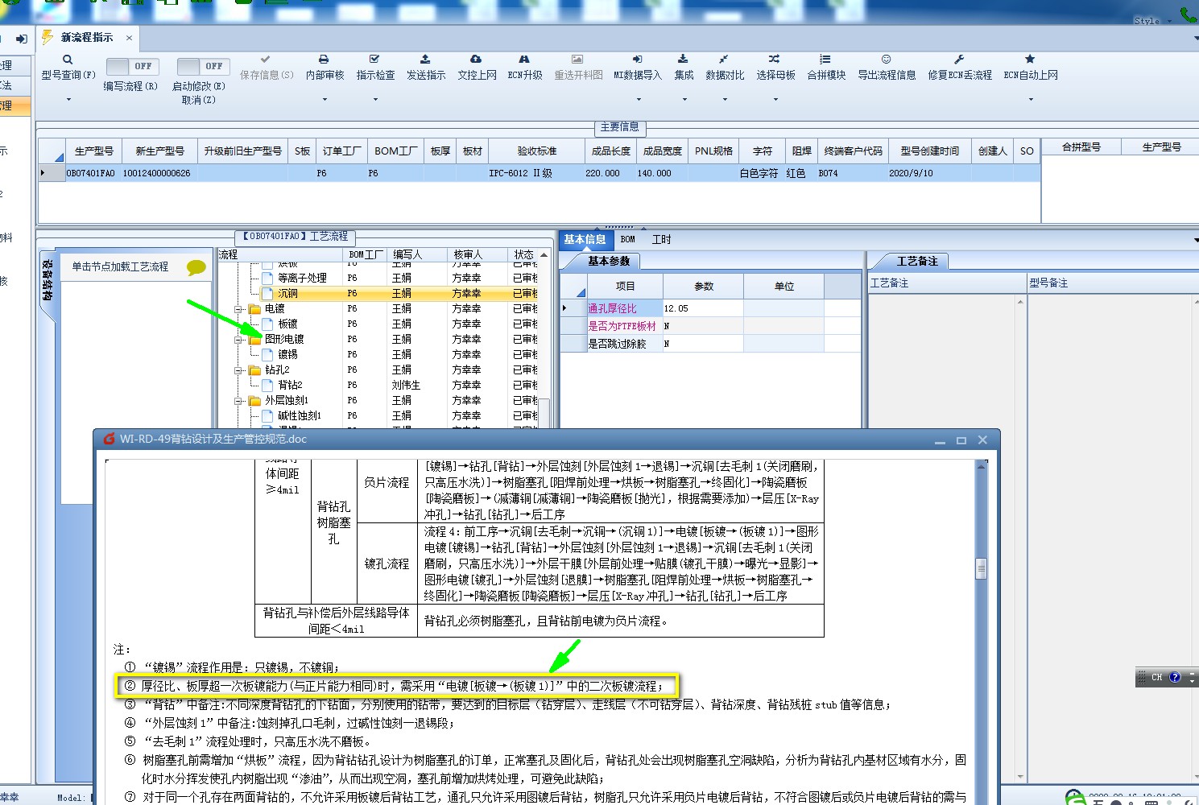This screenshot has height=805, width=1199.
Task: Switch to the 基本信息 tab
Action: point(585,239)
